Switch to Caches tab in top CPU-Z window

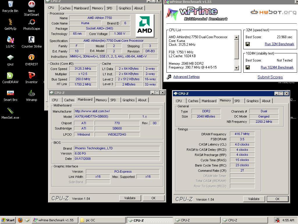coord(65,8)
